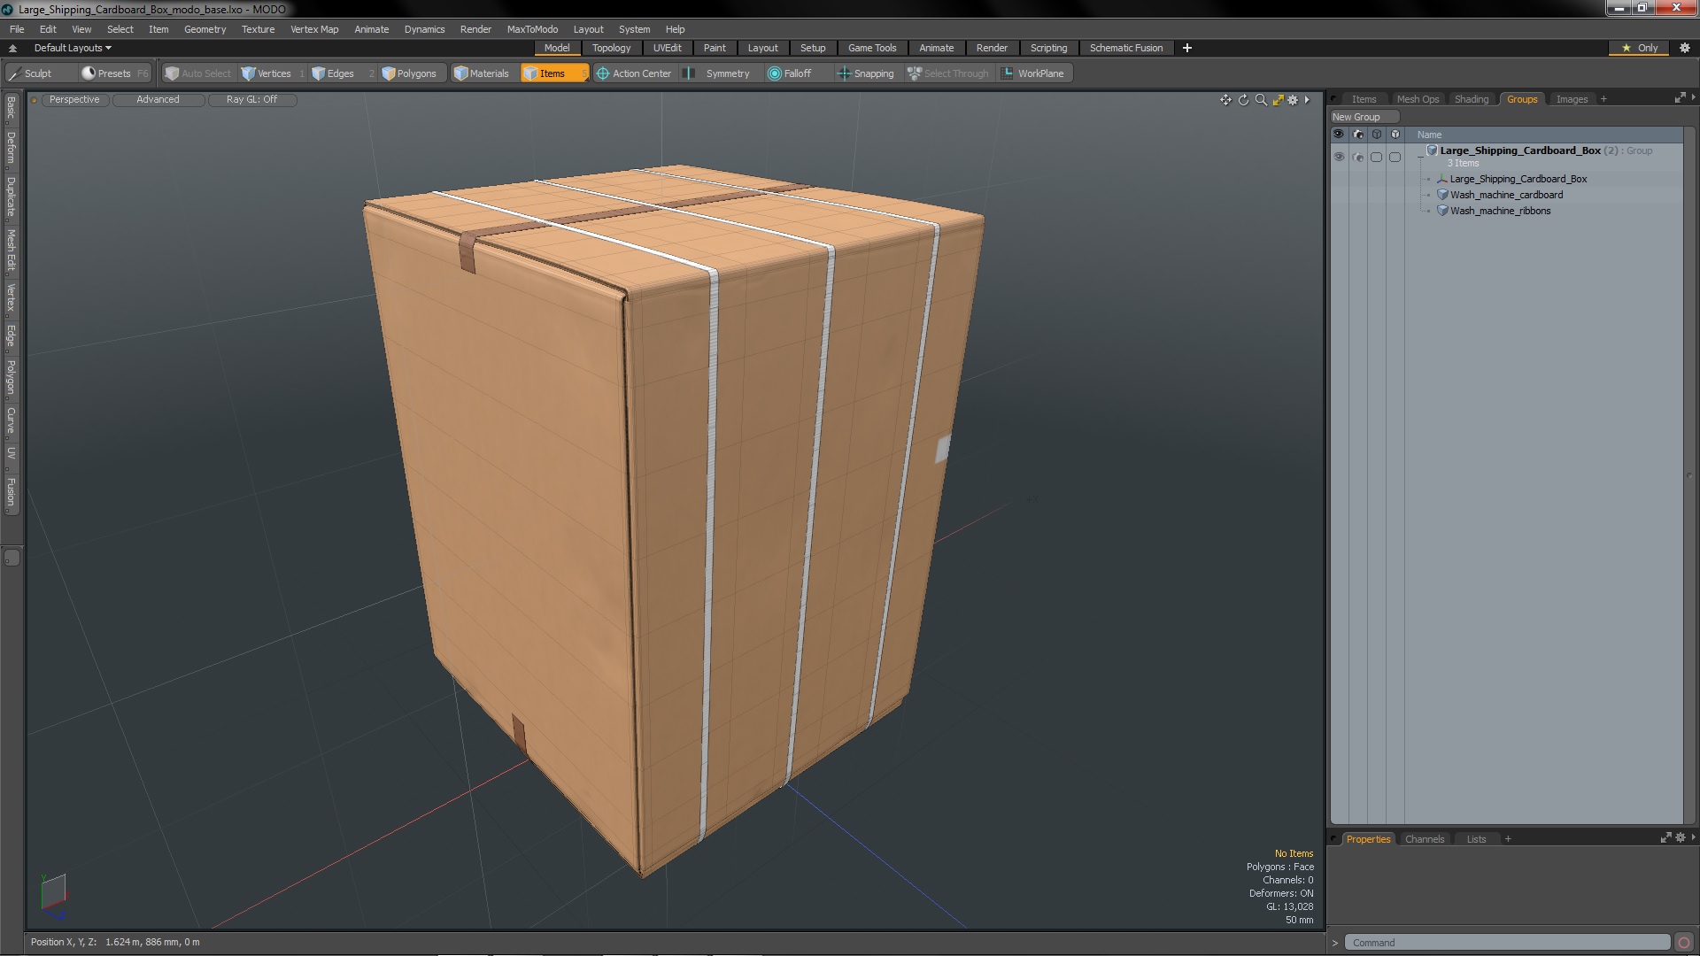
Task: Click the Command input field
Action: coord(1505,943)
